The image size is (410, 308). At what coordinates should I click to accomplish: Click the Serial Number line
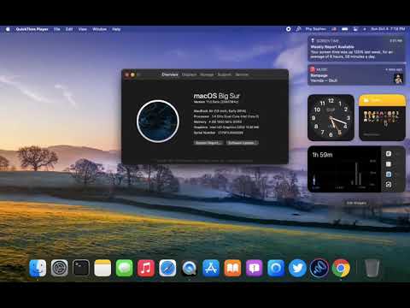point(219,133)
